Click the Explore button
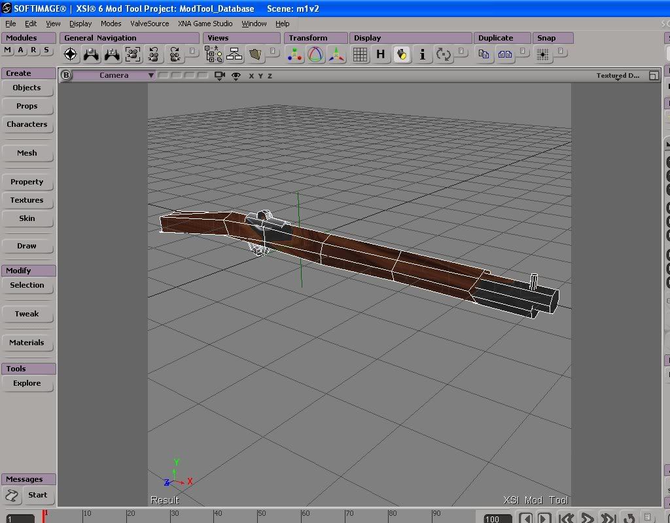This screenshot has width=670, height=523. pyautogui.click(x=27, y=383)
